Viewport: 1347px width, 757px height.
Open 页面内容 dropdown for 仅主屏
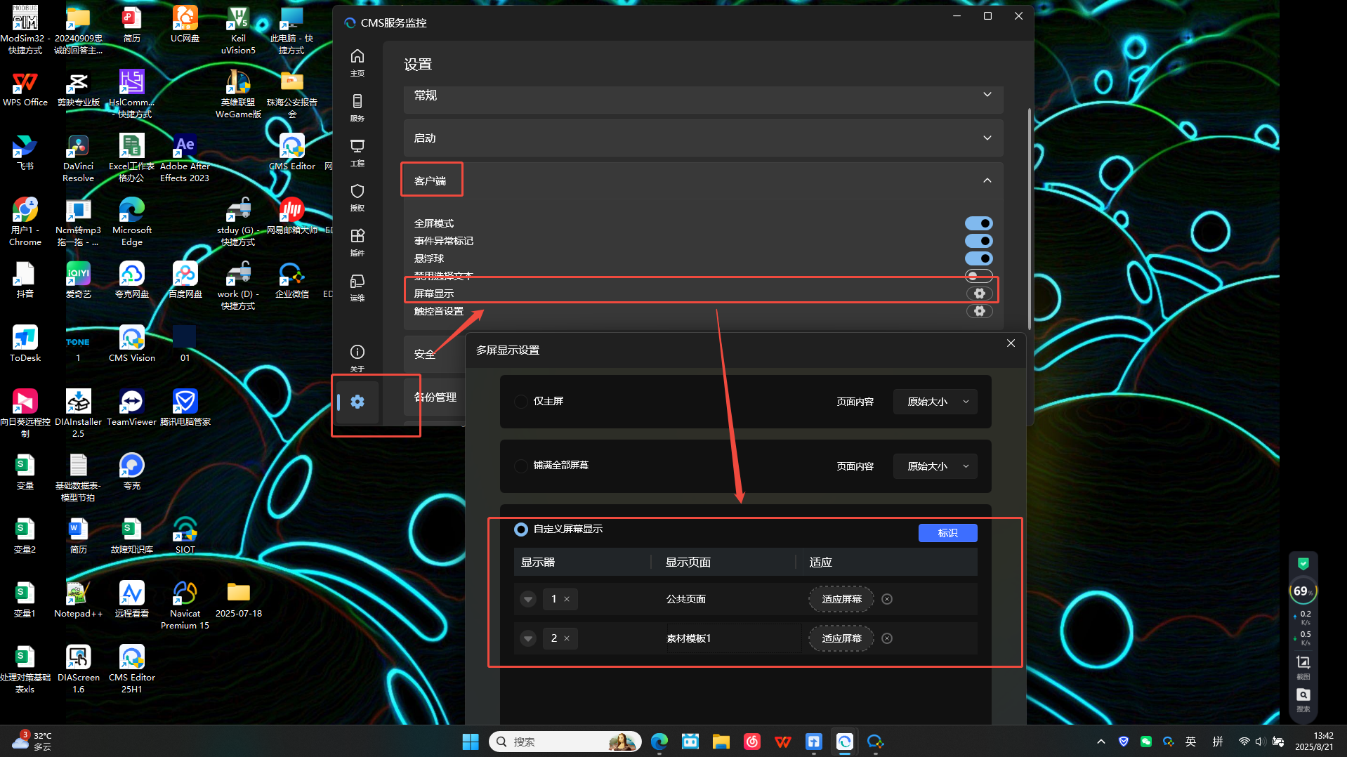(935, 402)
